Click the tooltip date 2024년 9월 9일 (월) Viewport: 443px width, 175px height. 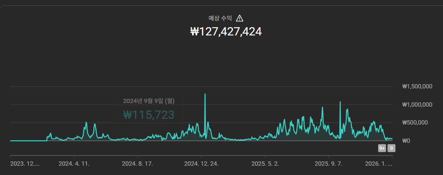149,101
